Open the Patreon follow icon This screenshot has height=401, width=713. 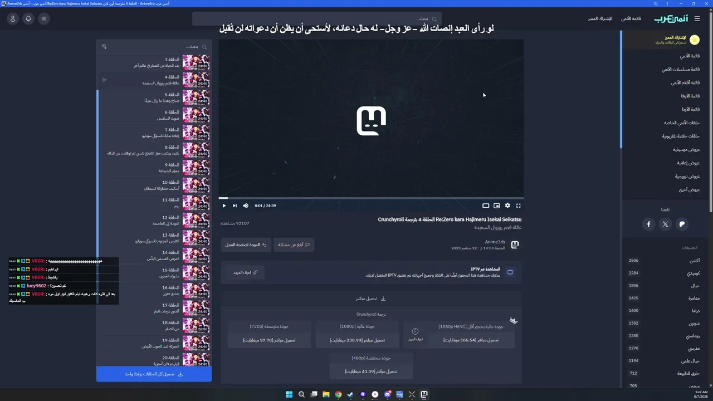(682, 224)
